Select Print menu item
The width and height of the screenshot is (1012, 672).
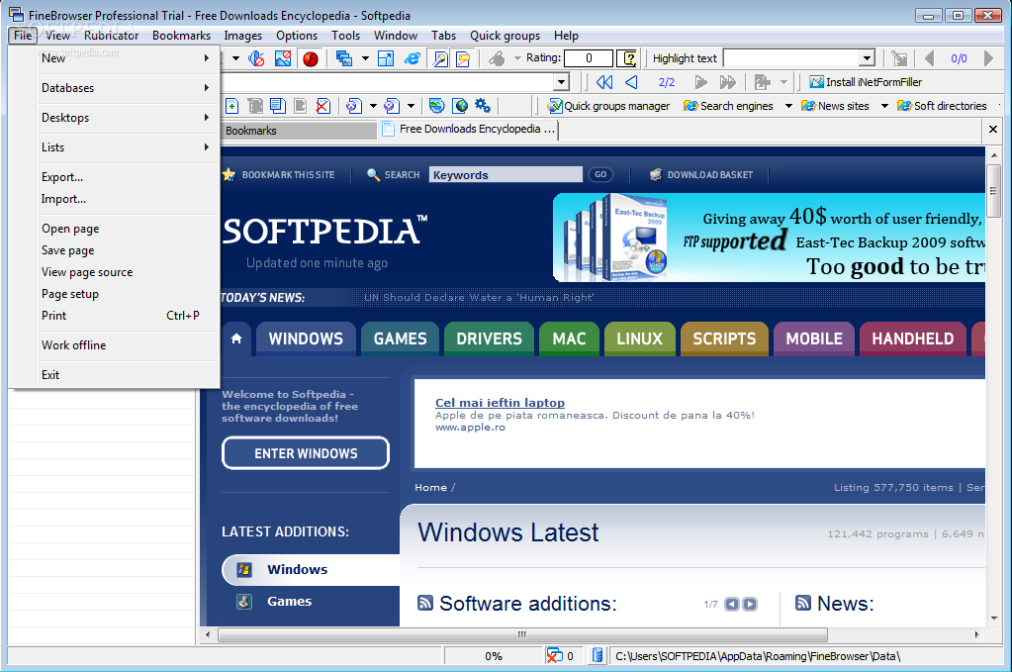(x=115, y=316)
